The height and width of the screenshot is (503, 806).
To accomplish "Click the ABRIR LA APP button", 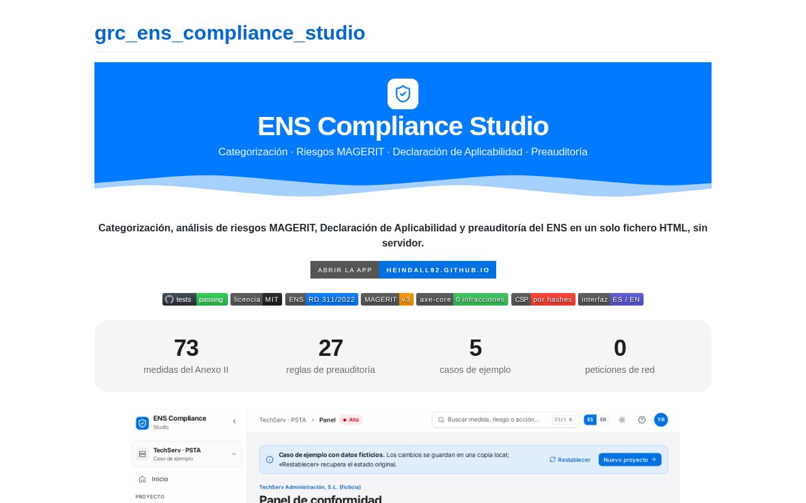I will (345, 270).
